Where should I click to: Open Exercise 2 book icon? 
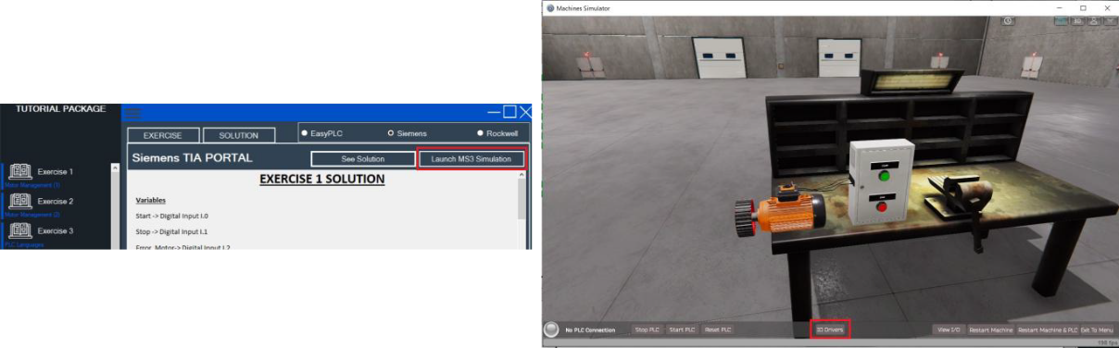(20, 201)
